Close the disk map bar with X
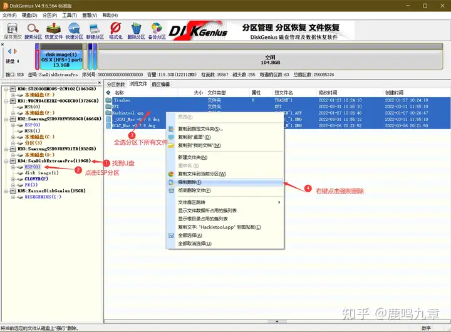 [x=3, y=44]
